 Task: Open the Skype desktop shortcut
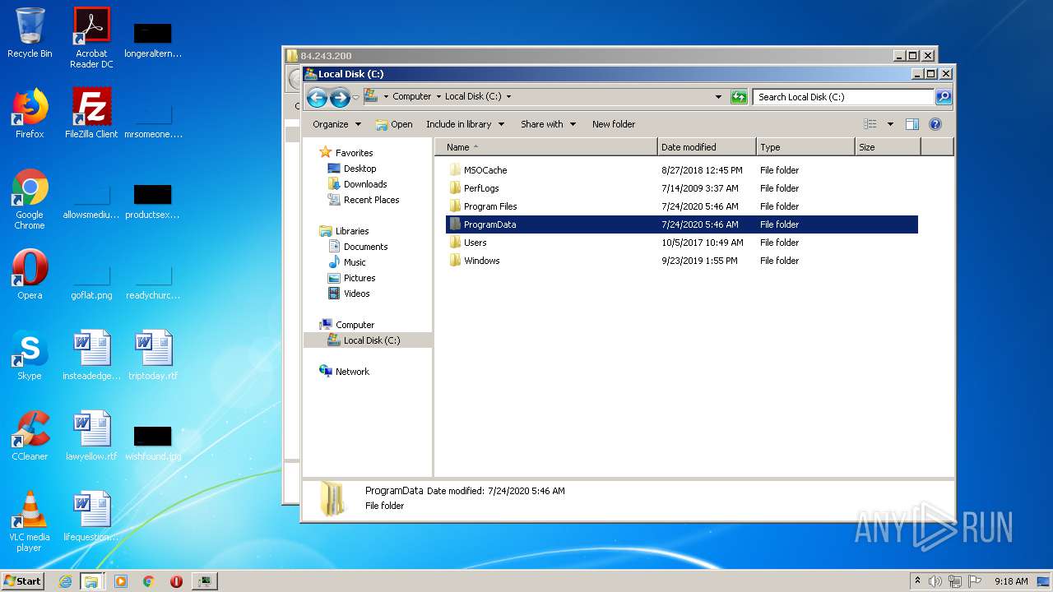[x=30, y=355]
